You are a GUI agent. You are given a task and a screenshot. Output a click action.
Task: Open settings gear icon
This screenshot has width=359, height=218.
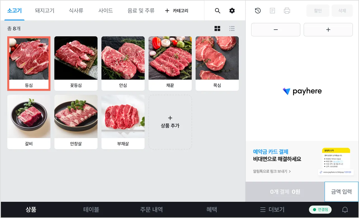(x=232, y=11)
